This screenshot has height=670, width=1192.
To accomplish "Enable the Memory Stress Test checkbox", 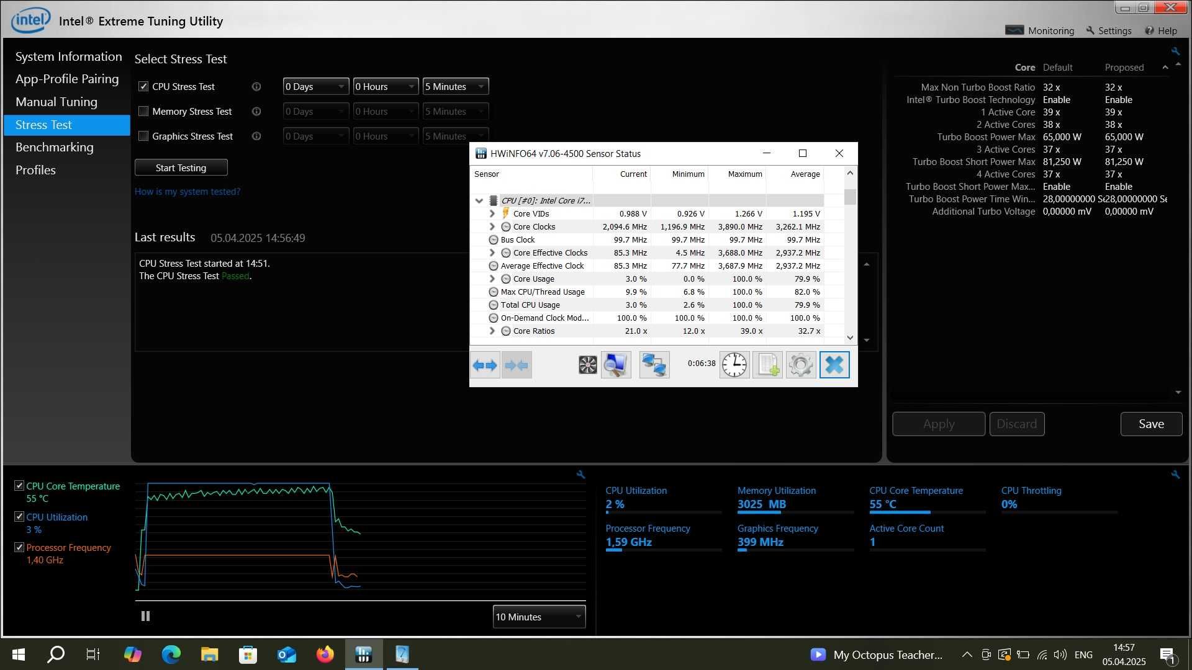I will pos(143,111).
